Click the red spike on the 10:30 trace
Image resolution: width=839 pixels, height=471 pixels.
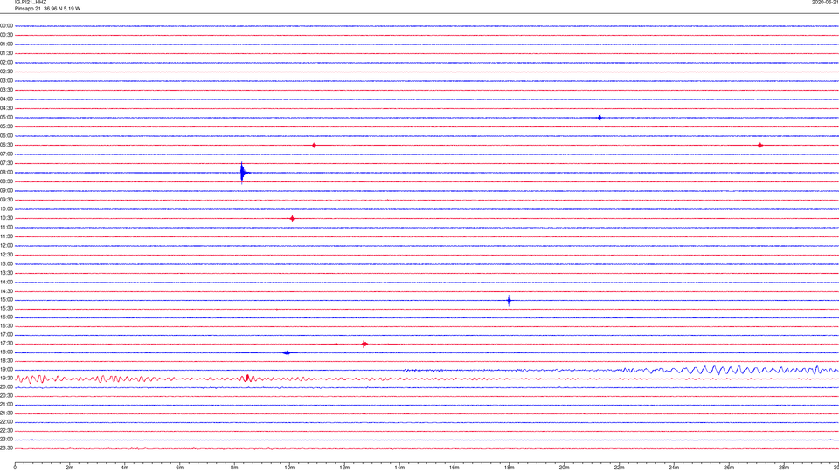[x=292, y=218]
